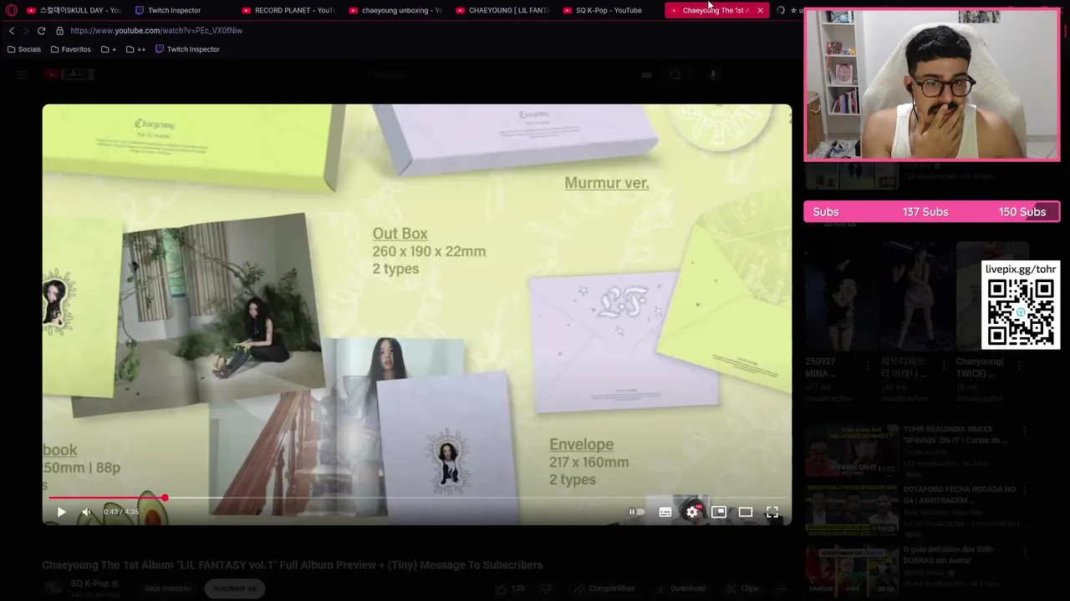1070x601 pixels.
Task: Click the Seja membro button
Action: 168,588
